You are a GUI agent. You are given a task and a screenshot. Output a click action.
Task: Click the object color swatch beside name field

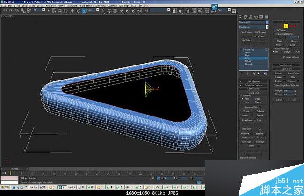pos(267,22)
